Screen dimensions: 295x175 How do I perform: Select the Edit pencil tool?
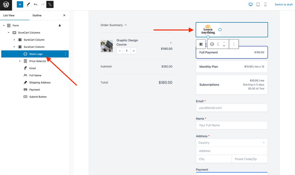coord(28,4)
